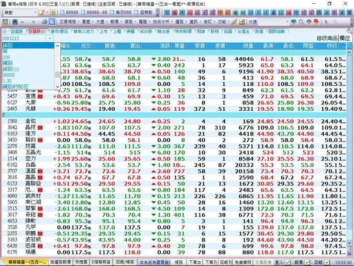Toggle the 回報 report checkbox in status bar
Image resolution: width=354 pixels, height=266 pixels.
pyautogui.click(x=327, y=262)
